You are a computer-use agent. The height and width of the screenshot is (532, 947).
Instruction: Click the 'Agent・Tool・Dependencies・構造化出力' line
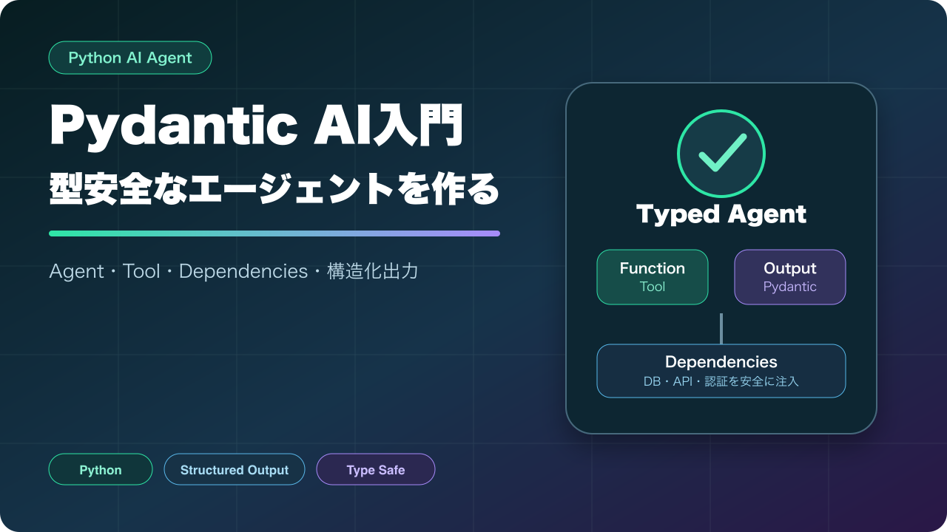tap(234, 271)
